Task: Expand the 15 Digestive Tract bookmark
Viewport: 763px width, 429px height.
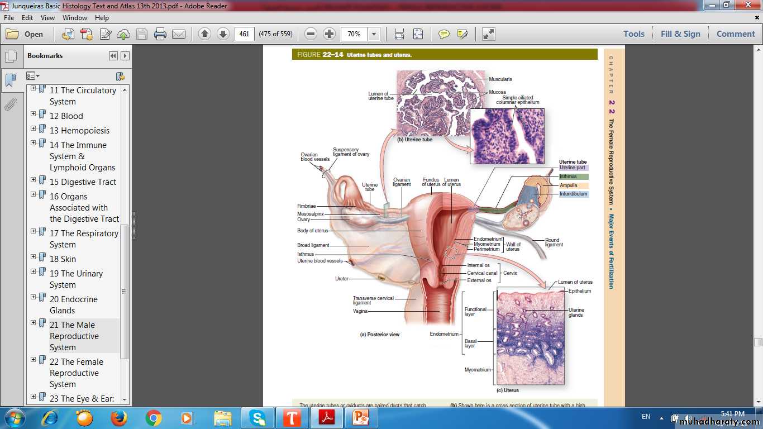Action: (34, 180)
